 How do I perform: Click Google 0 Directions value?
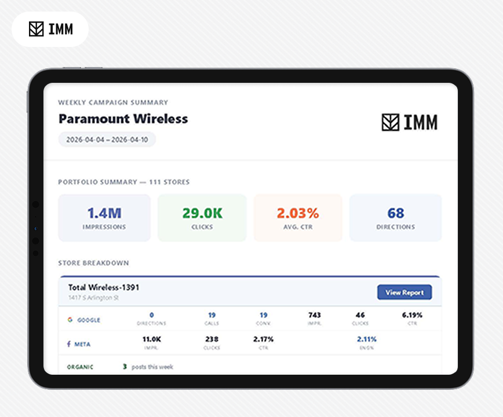point(151,314)
